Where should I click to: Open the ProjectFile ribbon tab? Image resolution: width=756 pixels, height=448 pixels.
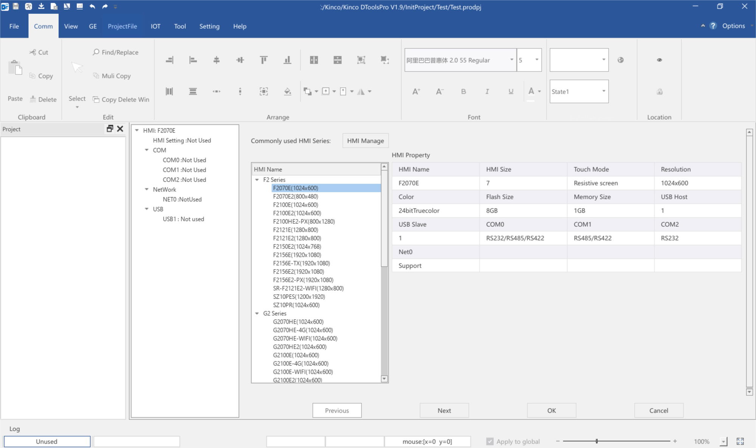(x=122, y=26)
